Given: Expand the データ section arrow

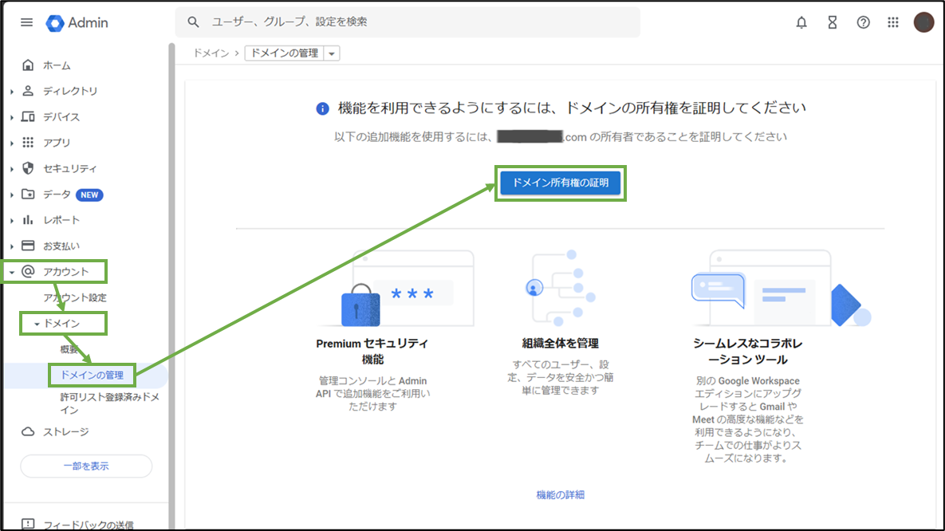Looking at the screenshot, I should pyautogui.click(x=11, y=195).
